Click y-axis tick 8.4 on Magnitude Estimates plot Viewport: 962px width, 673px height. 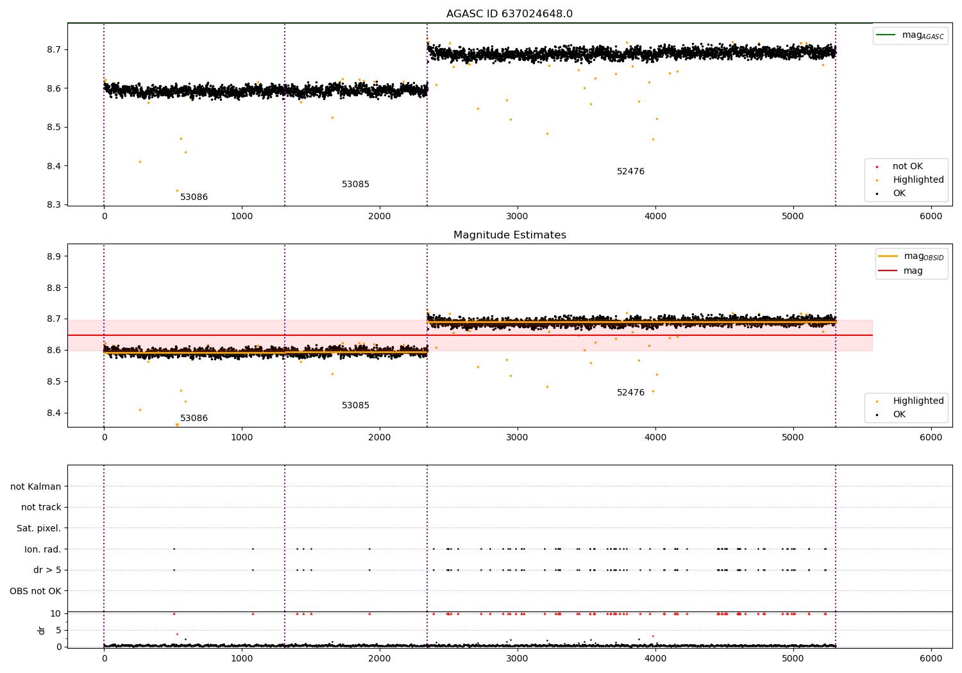[53, 413]
